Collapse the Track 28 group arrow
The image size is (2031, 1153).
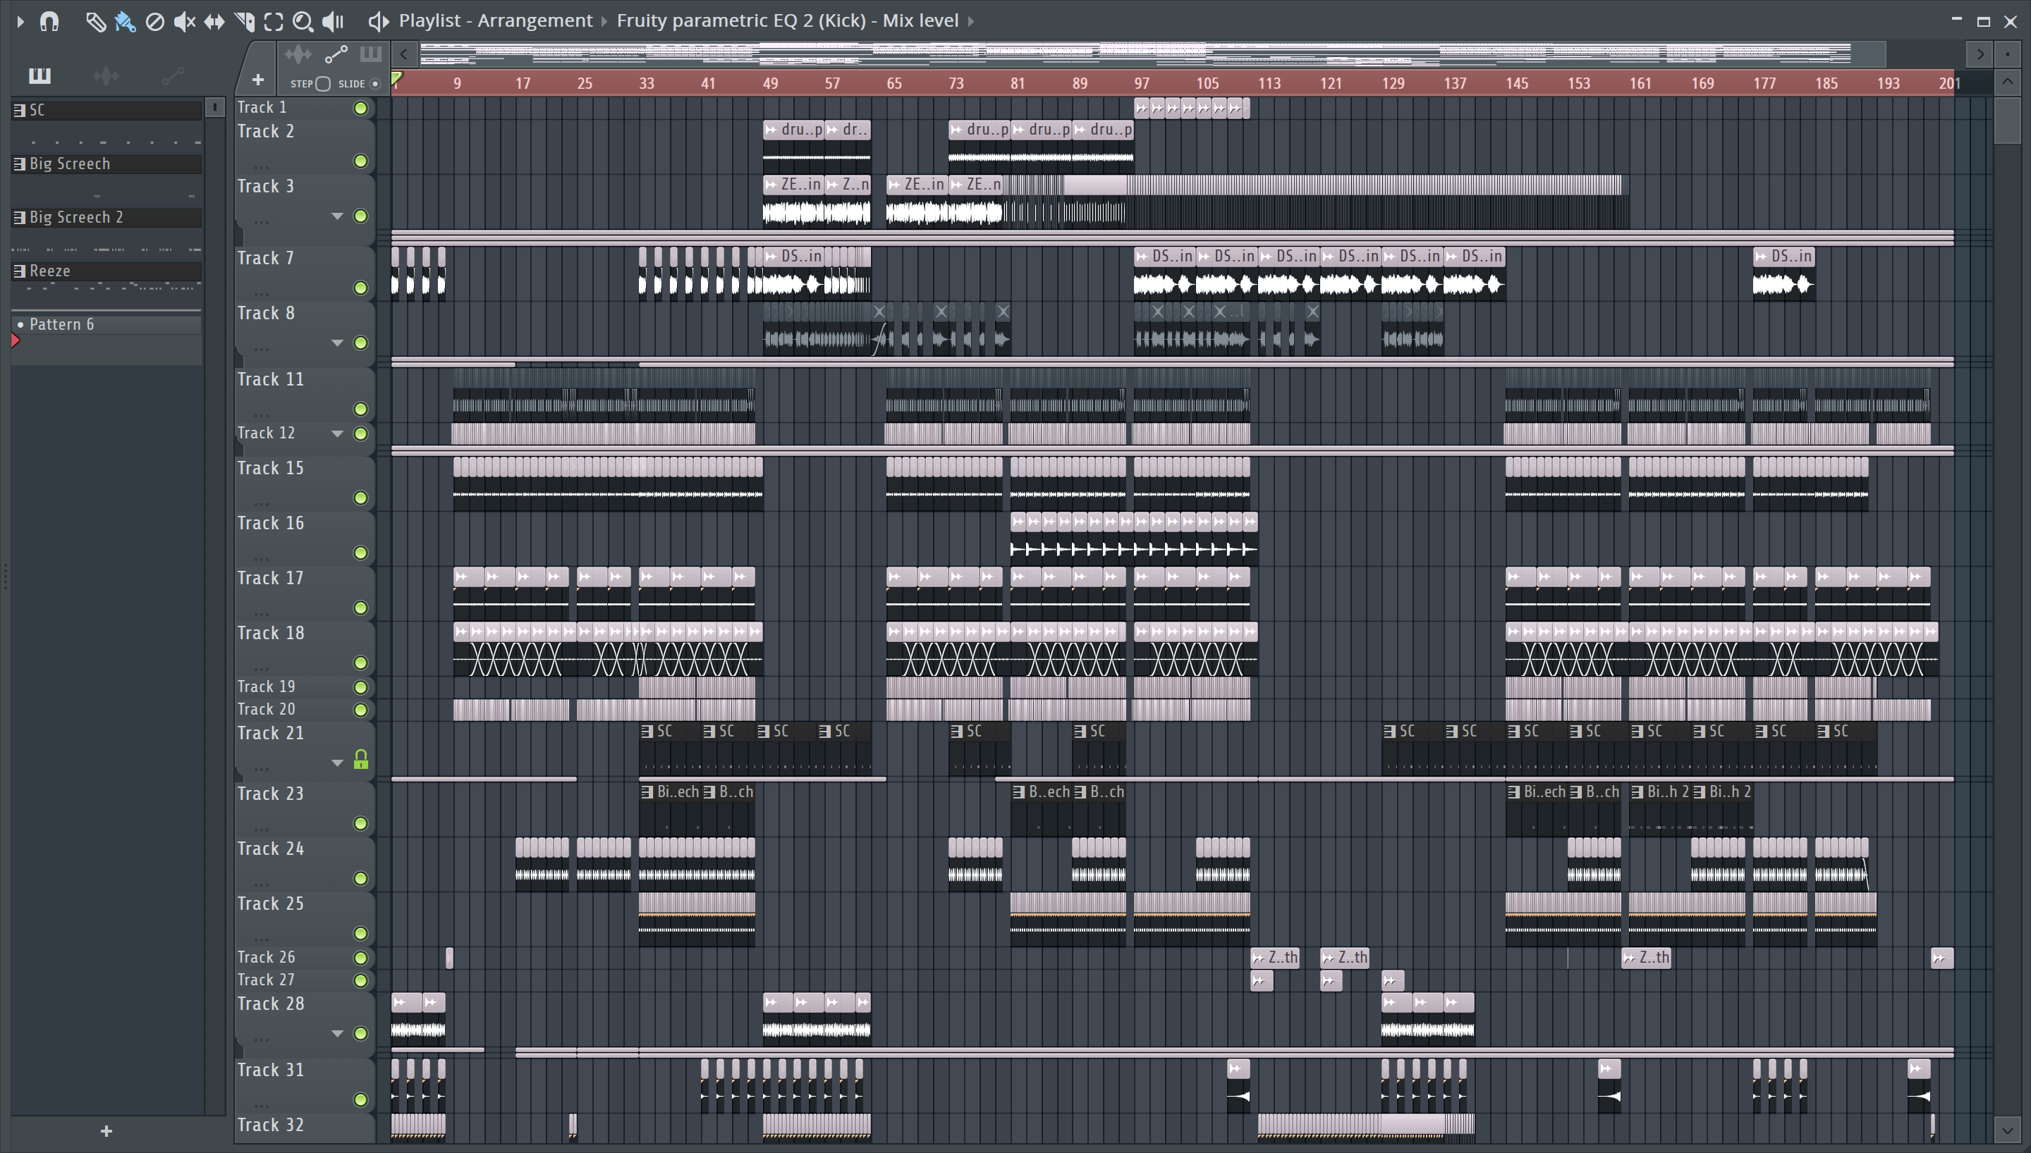(x=336, y=1033)
